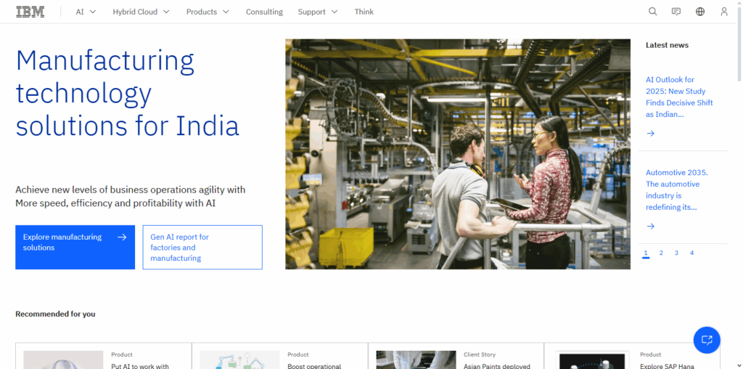
Task: Click arrow under Automotive 2035 news
Action: 651,226
